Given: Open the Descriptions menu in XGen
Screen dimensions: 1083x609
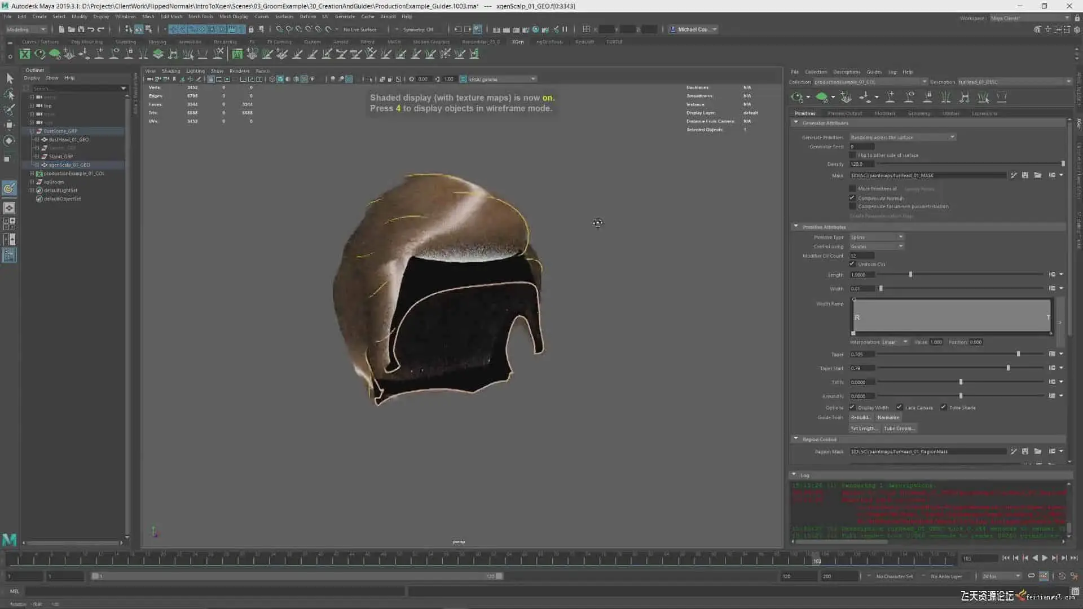Looking at the screenshot, I should (846, 72).
